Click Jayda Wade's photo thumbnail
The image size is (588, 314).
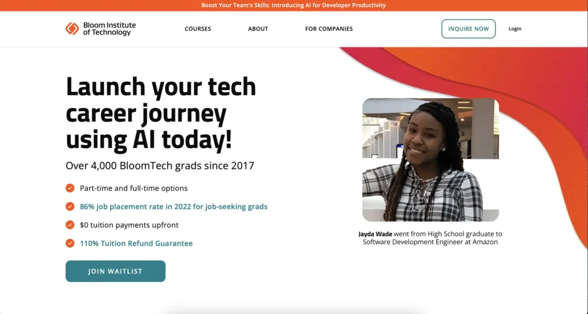point(431,160)
